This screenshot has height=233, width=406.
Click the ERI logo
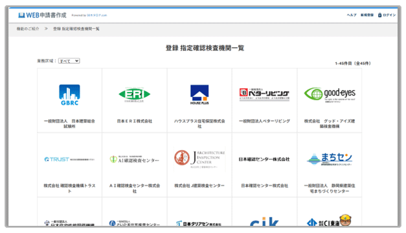(x=135, y=94)
